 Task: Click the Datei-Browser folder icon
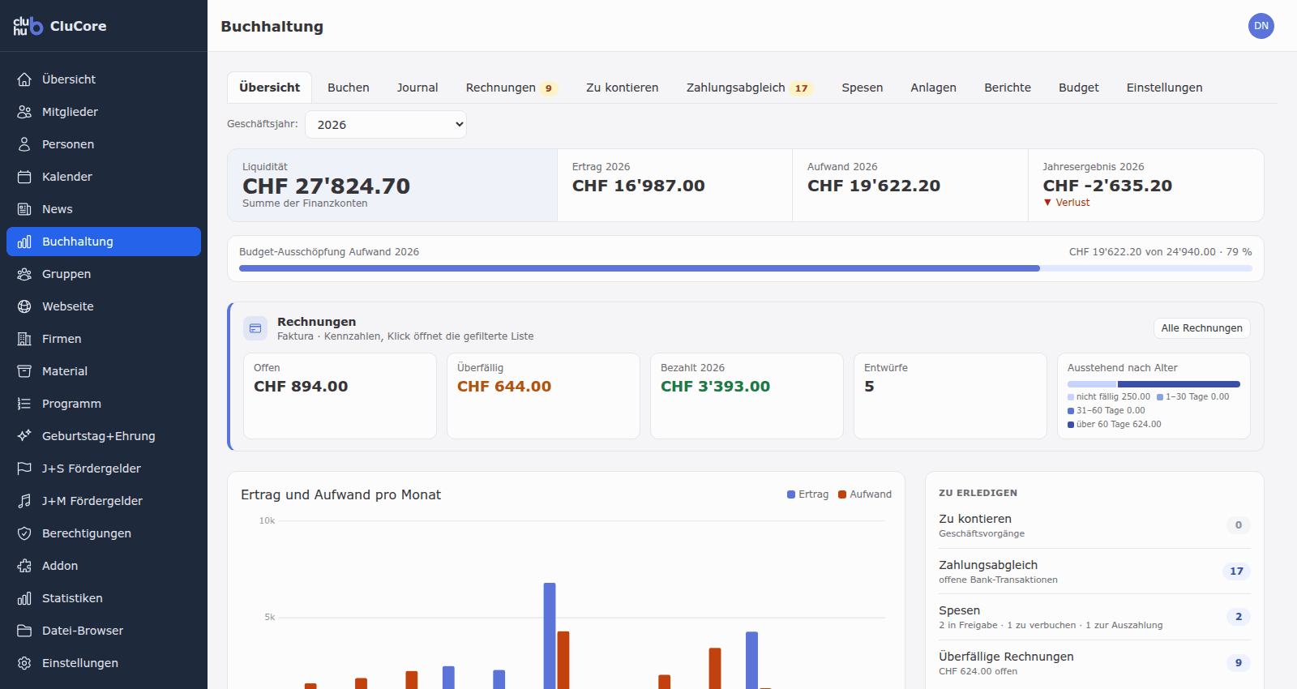(24, 631)
